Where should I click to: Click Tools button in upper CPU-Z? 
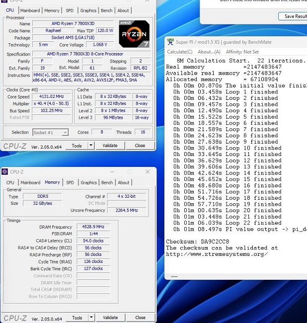77,146
